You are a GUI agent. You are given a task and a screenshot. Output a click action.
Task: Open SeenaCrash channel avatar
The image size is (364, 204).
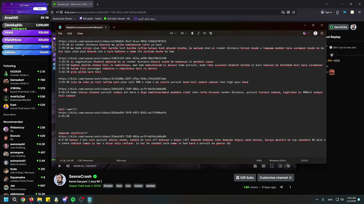click(60, 180)
